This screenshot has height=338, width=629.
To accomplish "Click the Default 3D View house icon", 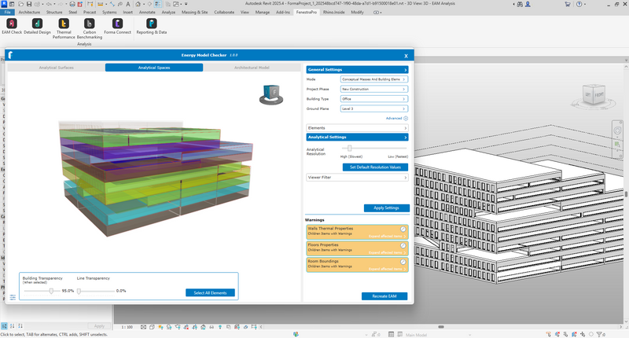I will 138,4.
